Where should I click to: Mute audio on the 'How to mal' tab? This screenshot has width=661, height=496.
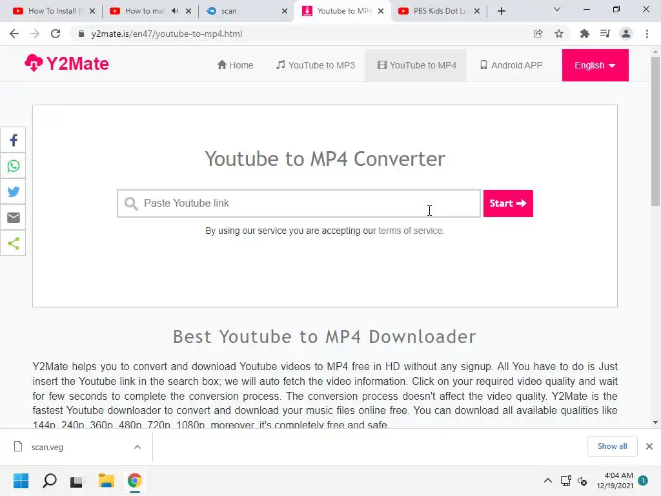click(x=174, y=11)
